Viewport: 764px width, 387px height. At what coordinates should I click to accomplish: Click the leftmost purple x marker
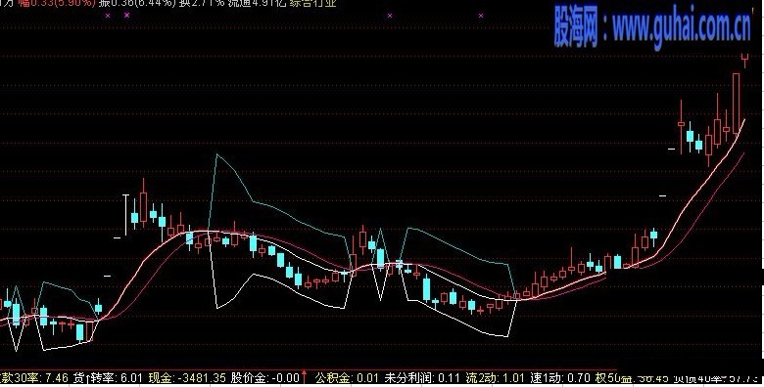pyautogui.click(x=108, y=15)
